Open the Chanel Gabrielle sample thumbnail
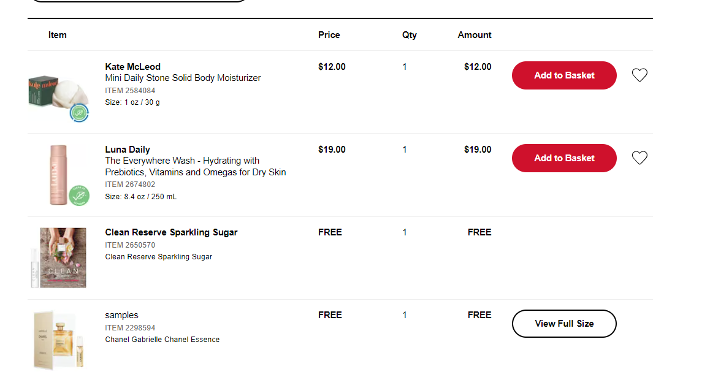This screenshot has width=710, height=377. [58, 339]
